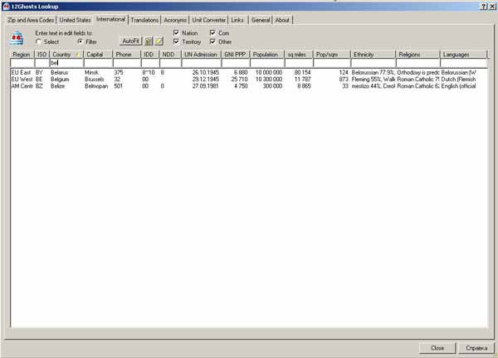This screenshot has width=498, height=358.
Task: Sort by the UN Admission column header
Action: pyautogui.click(x=202, y=55)
